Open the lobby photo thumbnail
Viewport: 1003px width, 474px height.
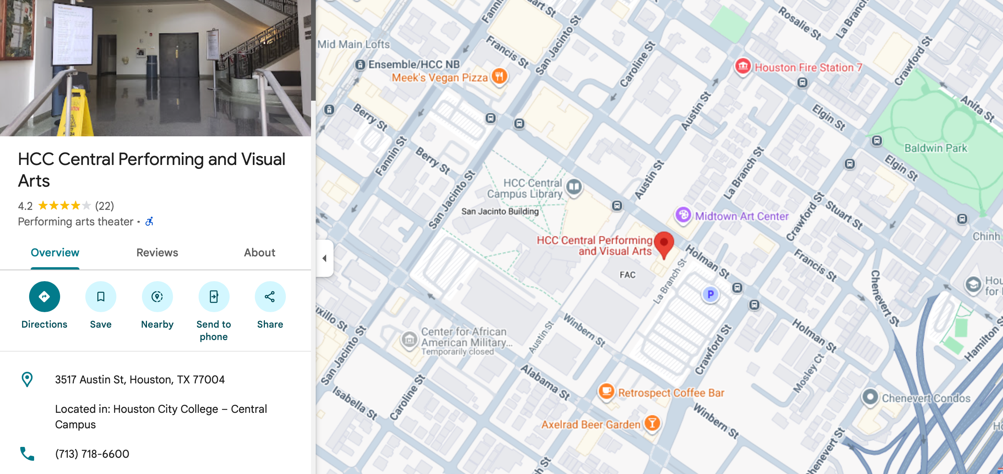(x=156, y=68)
